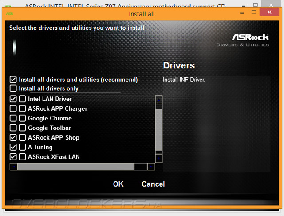Maximize the Install all dialog
Screen dimensions: 284x216
tap(254, 12)
